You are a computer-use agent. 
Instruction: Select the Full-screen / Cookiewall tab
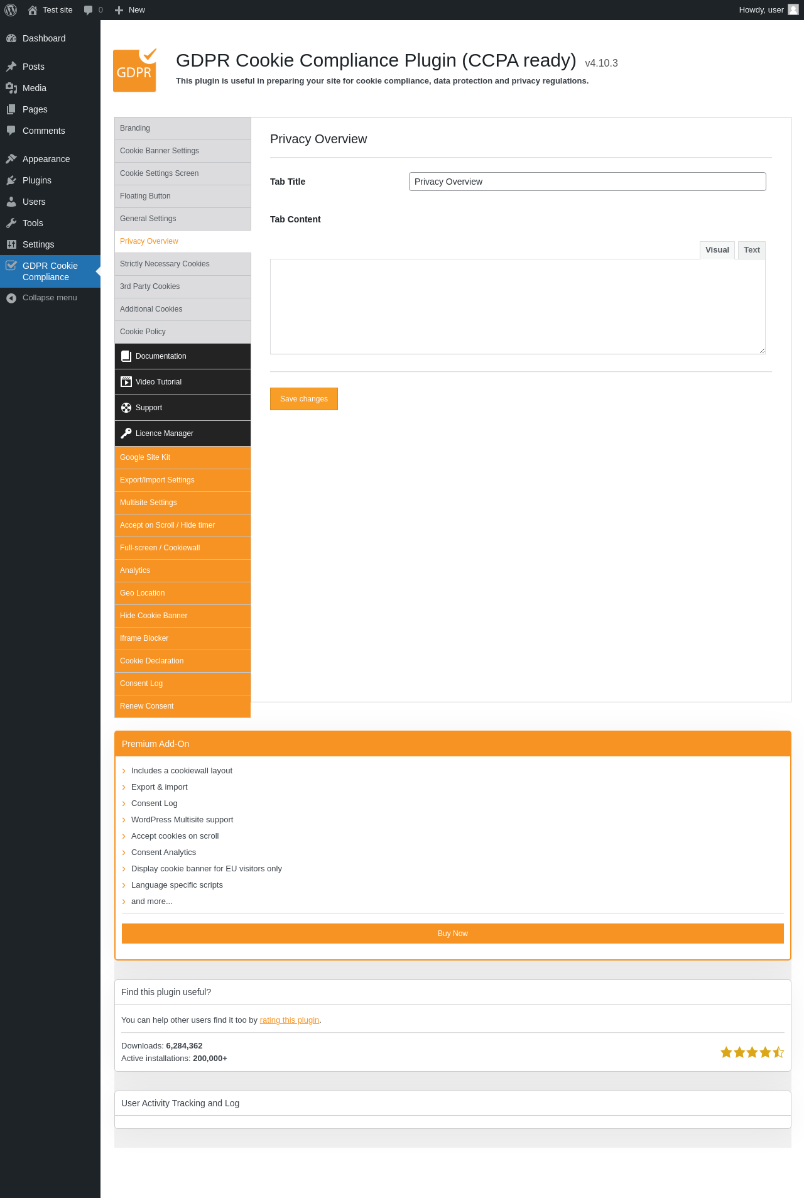point(183,548)
